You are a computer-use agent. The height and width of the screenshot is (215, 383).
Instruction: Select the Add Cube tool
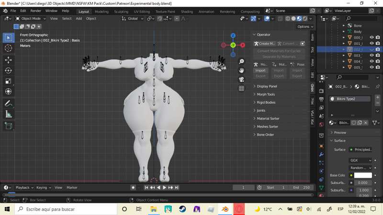point(8,126)
